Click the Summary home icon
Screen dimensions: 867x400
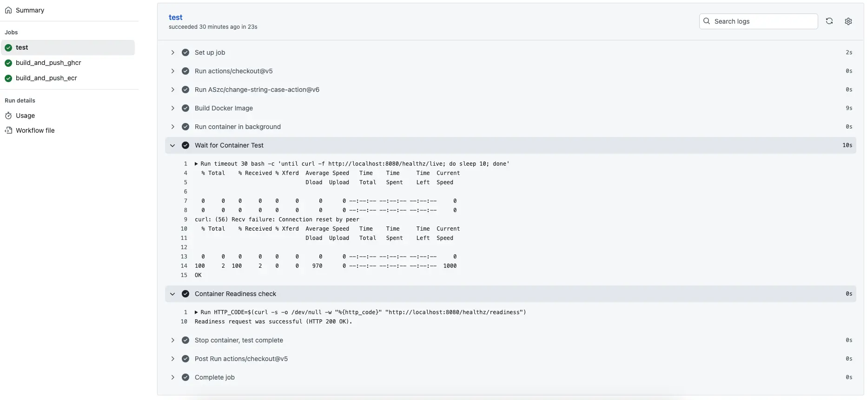[x=8, y=10]
